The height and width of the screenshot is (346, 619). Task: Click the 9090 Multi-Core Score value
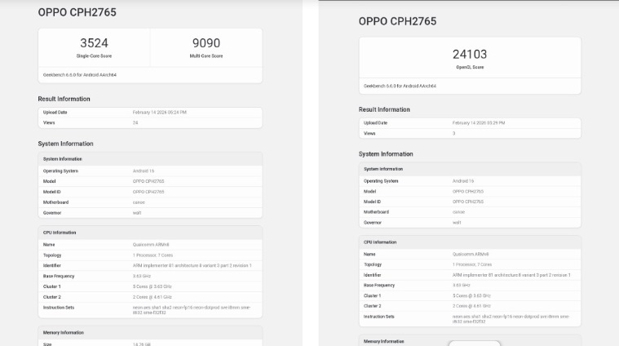pos(206,42)
